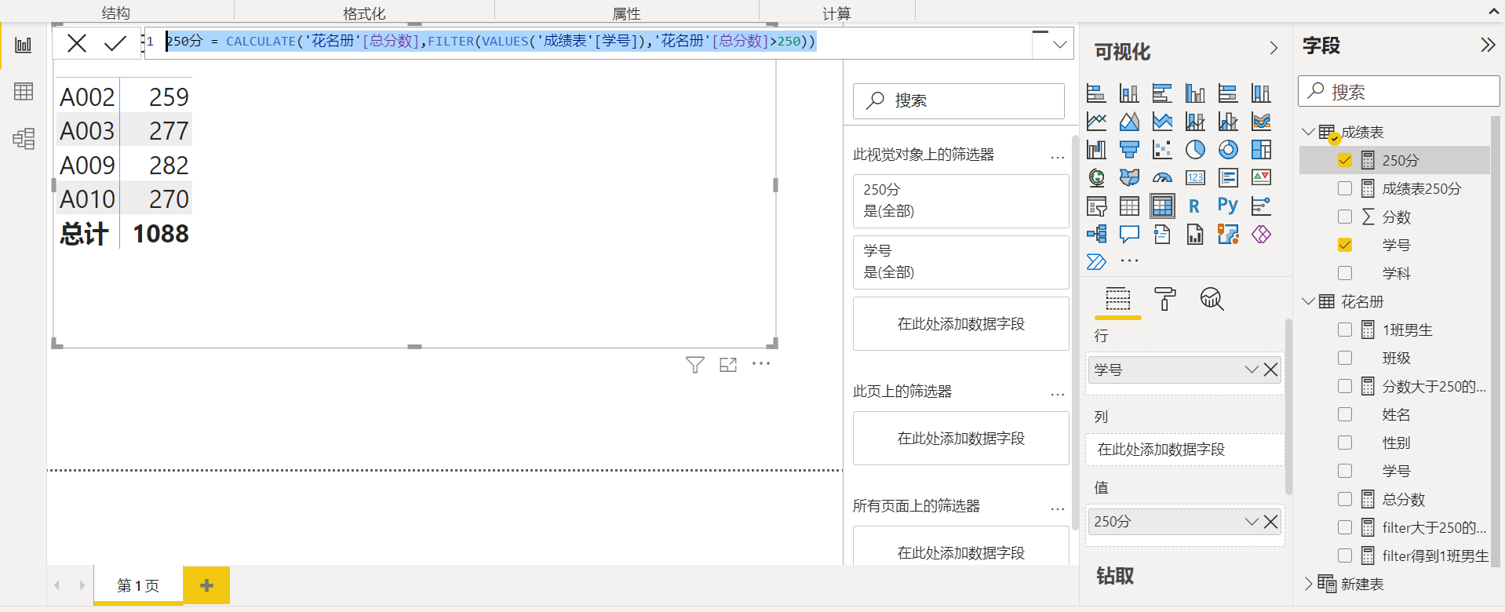1505x612 pixels.
Task: Check the 成绩表250分 field
Action: click(1345, 188)
